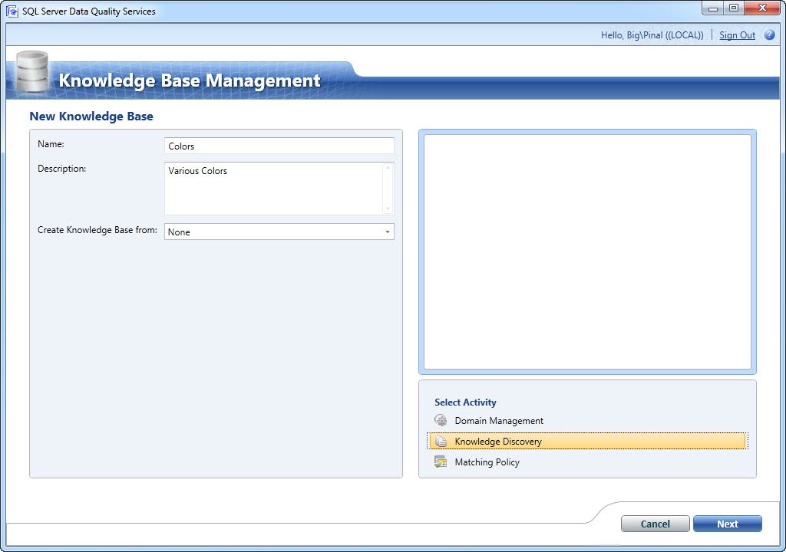Minimize the Data Quality Services window

point(713,8)
